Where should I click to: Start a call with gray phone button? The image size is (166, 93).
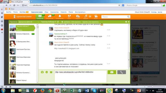pyautogui.click(x=122, y=72)
